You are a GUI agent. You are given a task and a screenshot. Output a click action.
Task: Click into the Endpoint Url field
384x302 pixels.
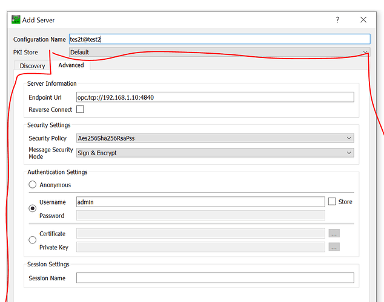(x=214, y=97)
